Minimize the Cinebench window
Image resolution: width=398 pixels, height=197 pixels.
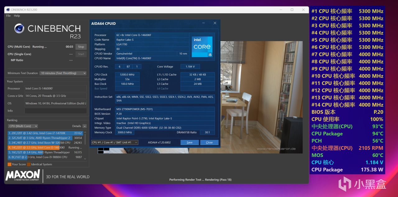(x=280, y=10)
